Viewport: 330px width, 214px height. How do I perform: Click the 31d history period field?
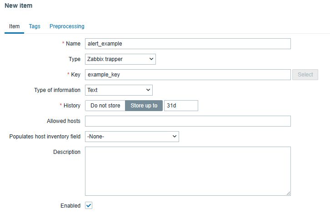click(181, 106)
